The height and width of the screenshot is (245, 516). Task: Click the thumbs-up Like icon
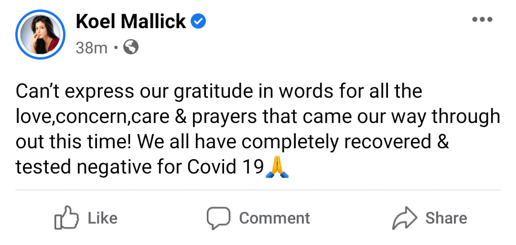(x=67, y=217)
